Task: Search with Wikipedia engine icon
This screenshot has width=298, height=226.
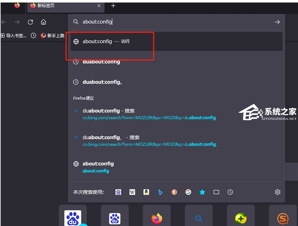Action: pos(132,192)
